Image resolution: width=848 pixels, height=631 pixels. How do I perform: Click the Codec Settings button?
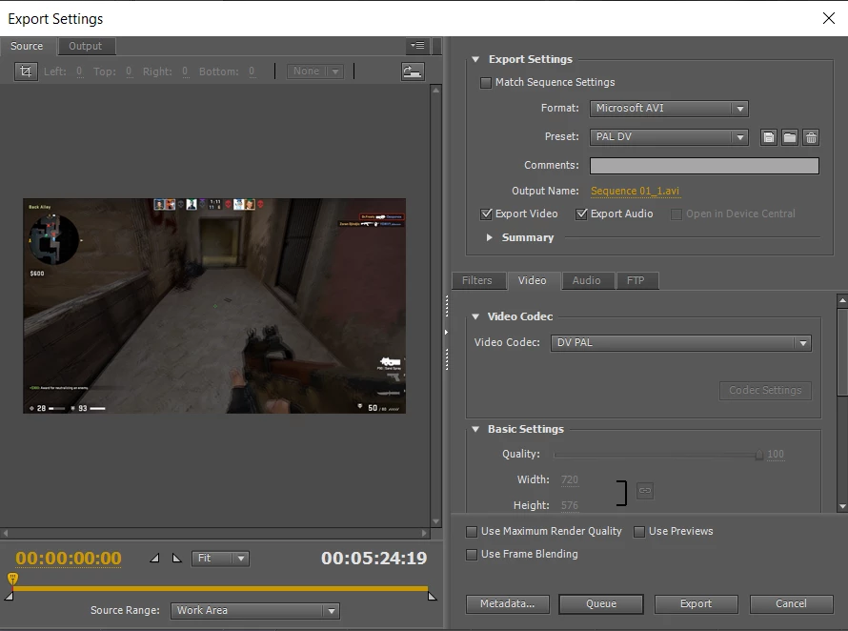(765, 390)
